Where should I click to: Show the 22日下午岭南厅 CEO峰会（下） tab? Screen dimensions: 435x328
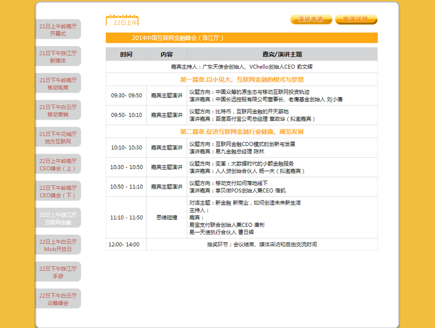tap(58, 191)
